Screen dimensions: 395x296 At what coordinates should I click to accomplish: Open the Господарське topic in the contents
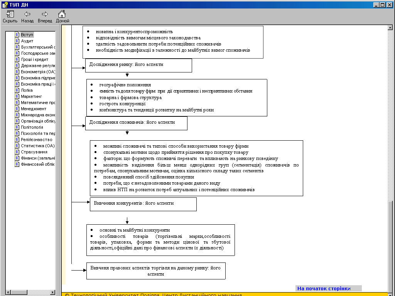pos(38,53)
